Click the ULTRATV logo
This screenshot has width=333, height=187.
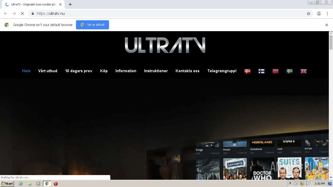[x=165, y=45]
